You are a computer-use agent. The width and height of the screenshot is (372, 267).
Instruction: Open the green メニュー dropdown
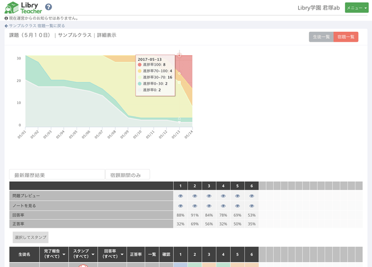(x=356, y=7)
